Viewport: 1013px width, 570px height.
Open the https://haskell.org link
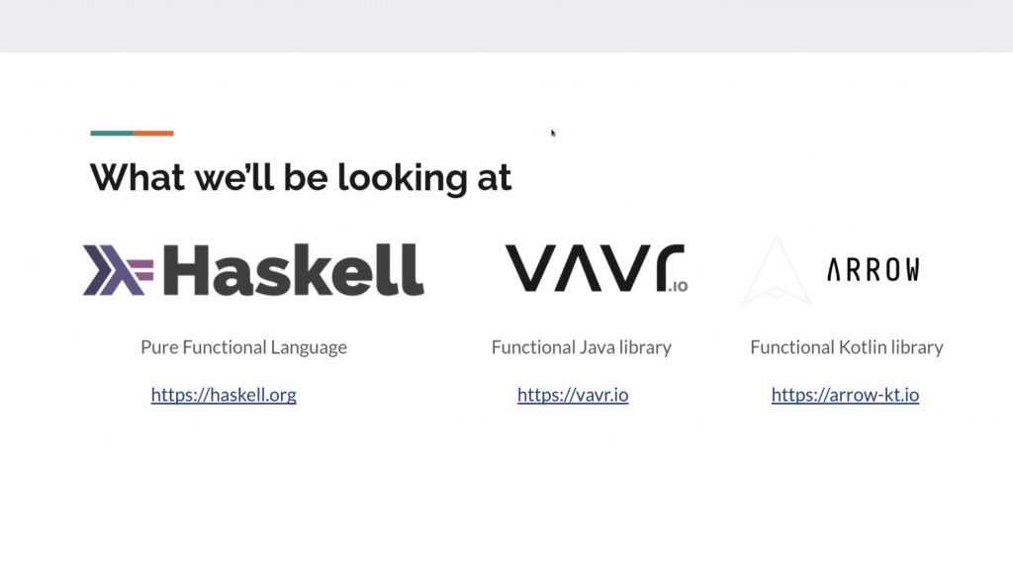point(224,395)
